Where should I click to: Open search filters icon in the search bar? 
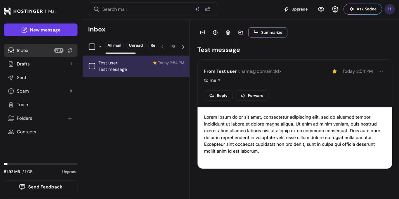tap(207, 9)
